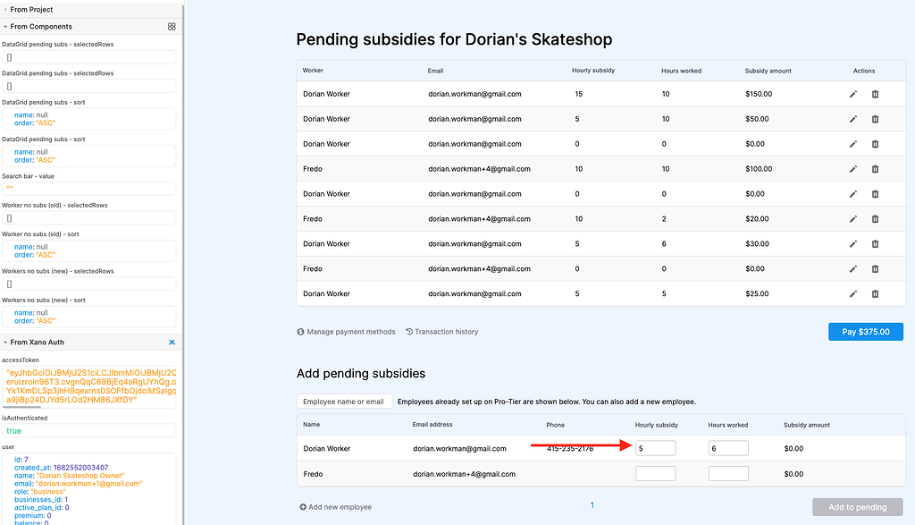915x525 pixels.
Task: Click the plus icon next to Add new employee
Action: coord(303,506)
